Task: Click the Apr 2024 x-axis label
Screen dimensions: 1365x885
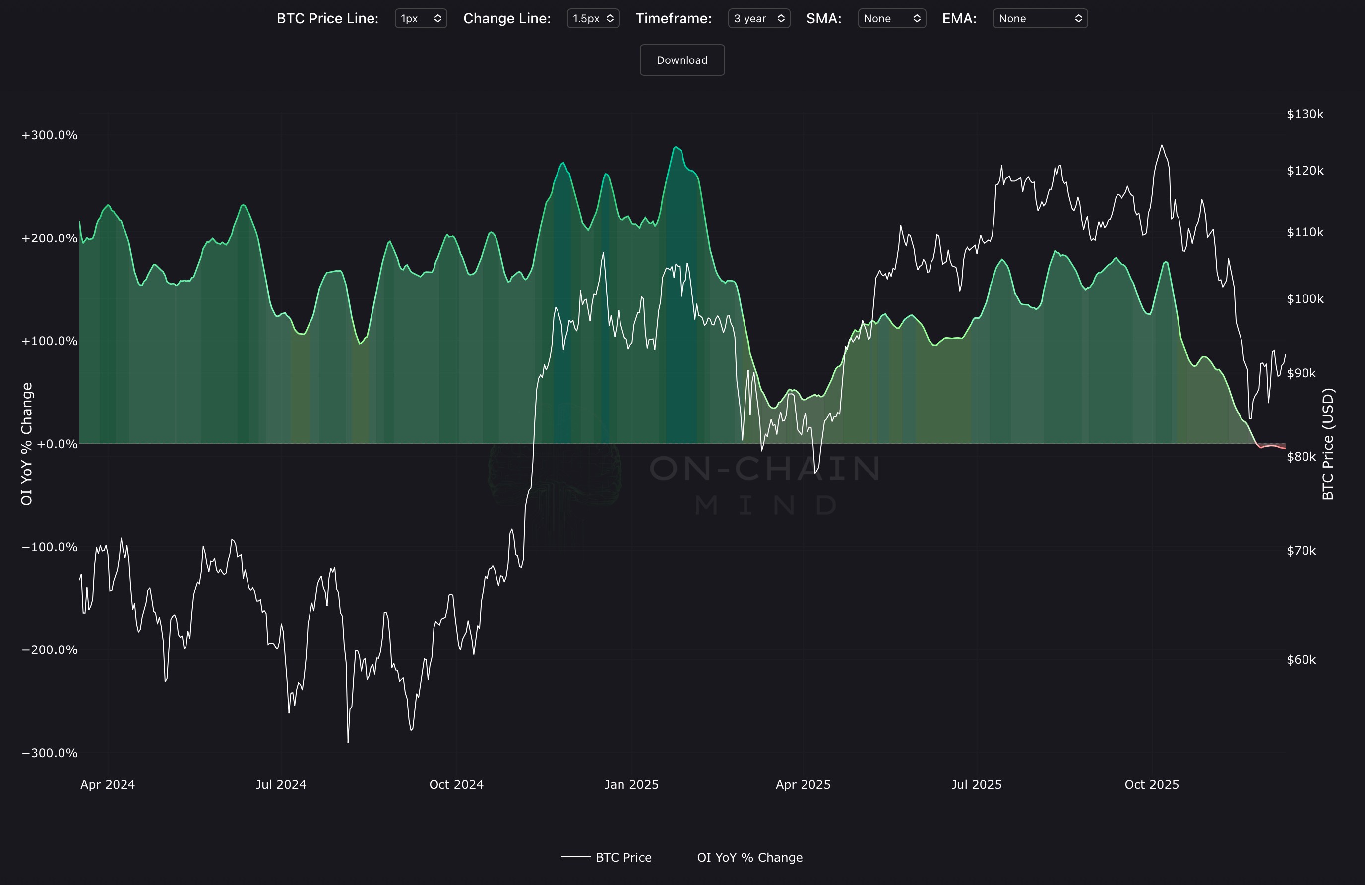Action: click(x=107, y=785)
